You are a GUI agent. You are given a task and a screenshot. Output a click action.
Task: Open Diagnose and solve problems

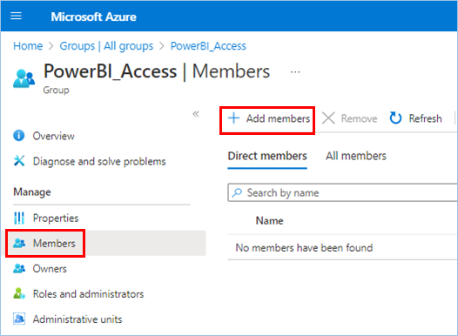tap(99, 161)
